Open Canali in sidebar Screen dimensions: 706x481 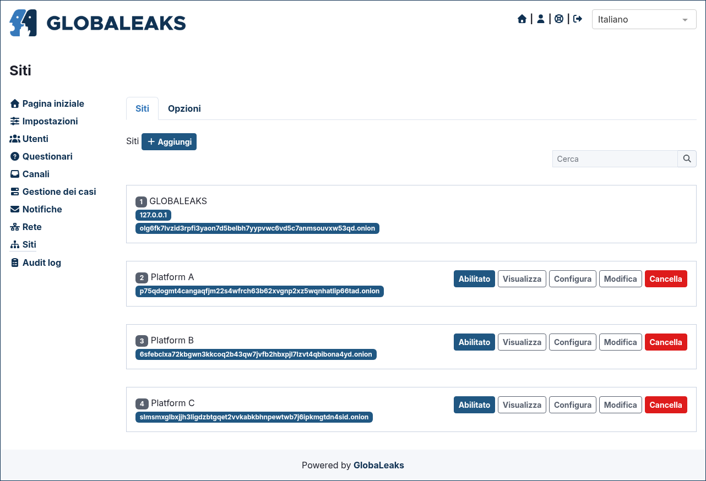tap(30, 174)
